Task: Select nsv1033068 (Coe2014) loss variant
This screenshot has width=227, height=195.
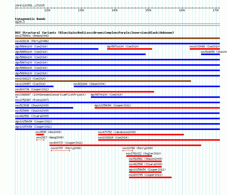Action: pos(205,49)
